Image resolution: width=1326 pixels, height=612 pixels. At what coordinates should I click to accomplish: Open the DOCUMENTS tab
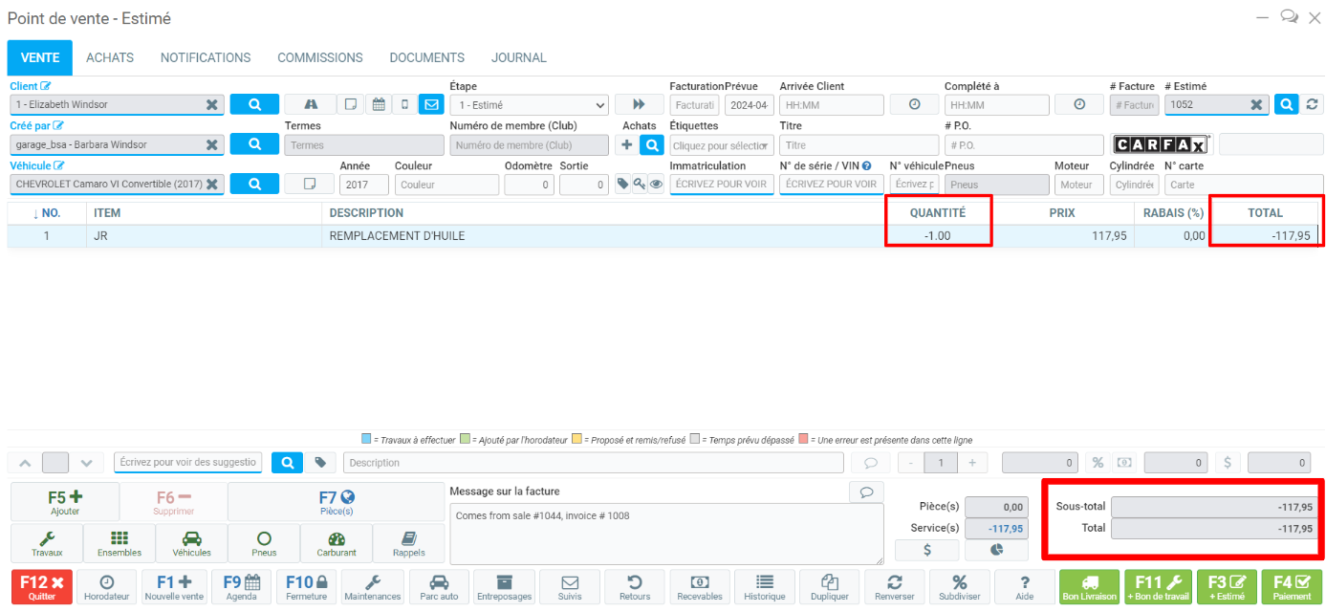click(x=426, y=57)
